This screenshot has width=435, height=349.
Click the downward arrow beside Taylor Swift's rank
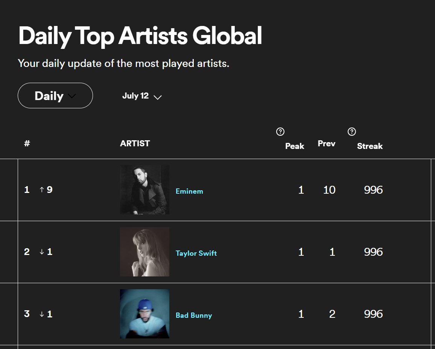(43, 252)
